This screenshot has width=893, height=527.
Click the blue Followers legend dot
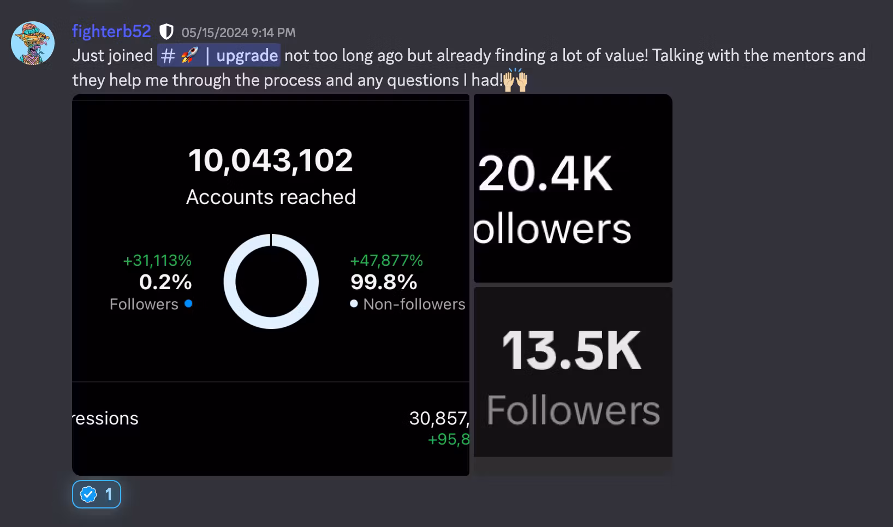(188, 304)
